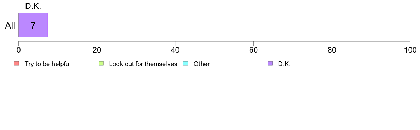Click the purple D.K. legend swatch
This screenshot has height=130, width=420.
[270, 64]
